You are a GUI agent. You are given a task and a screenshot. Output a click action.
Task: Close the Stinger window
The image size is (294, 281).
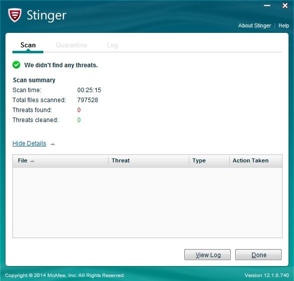point(285,5)
